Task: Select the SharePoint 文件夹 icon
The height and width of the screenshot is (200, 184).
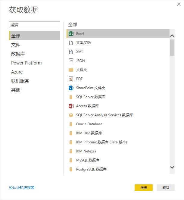Action: point(71,88)
